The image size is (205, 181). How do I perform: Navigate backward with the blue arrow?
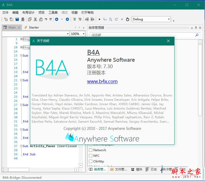tap(57, 19)
